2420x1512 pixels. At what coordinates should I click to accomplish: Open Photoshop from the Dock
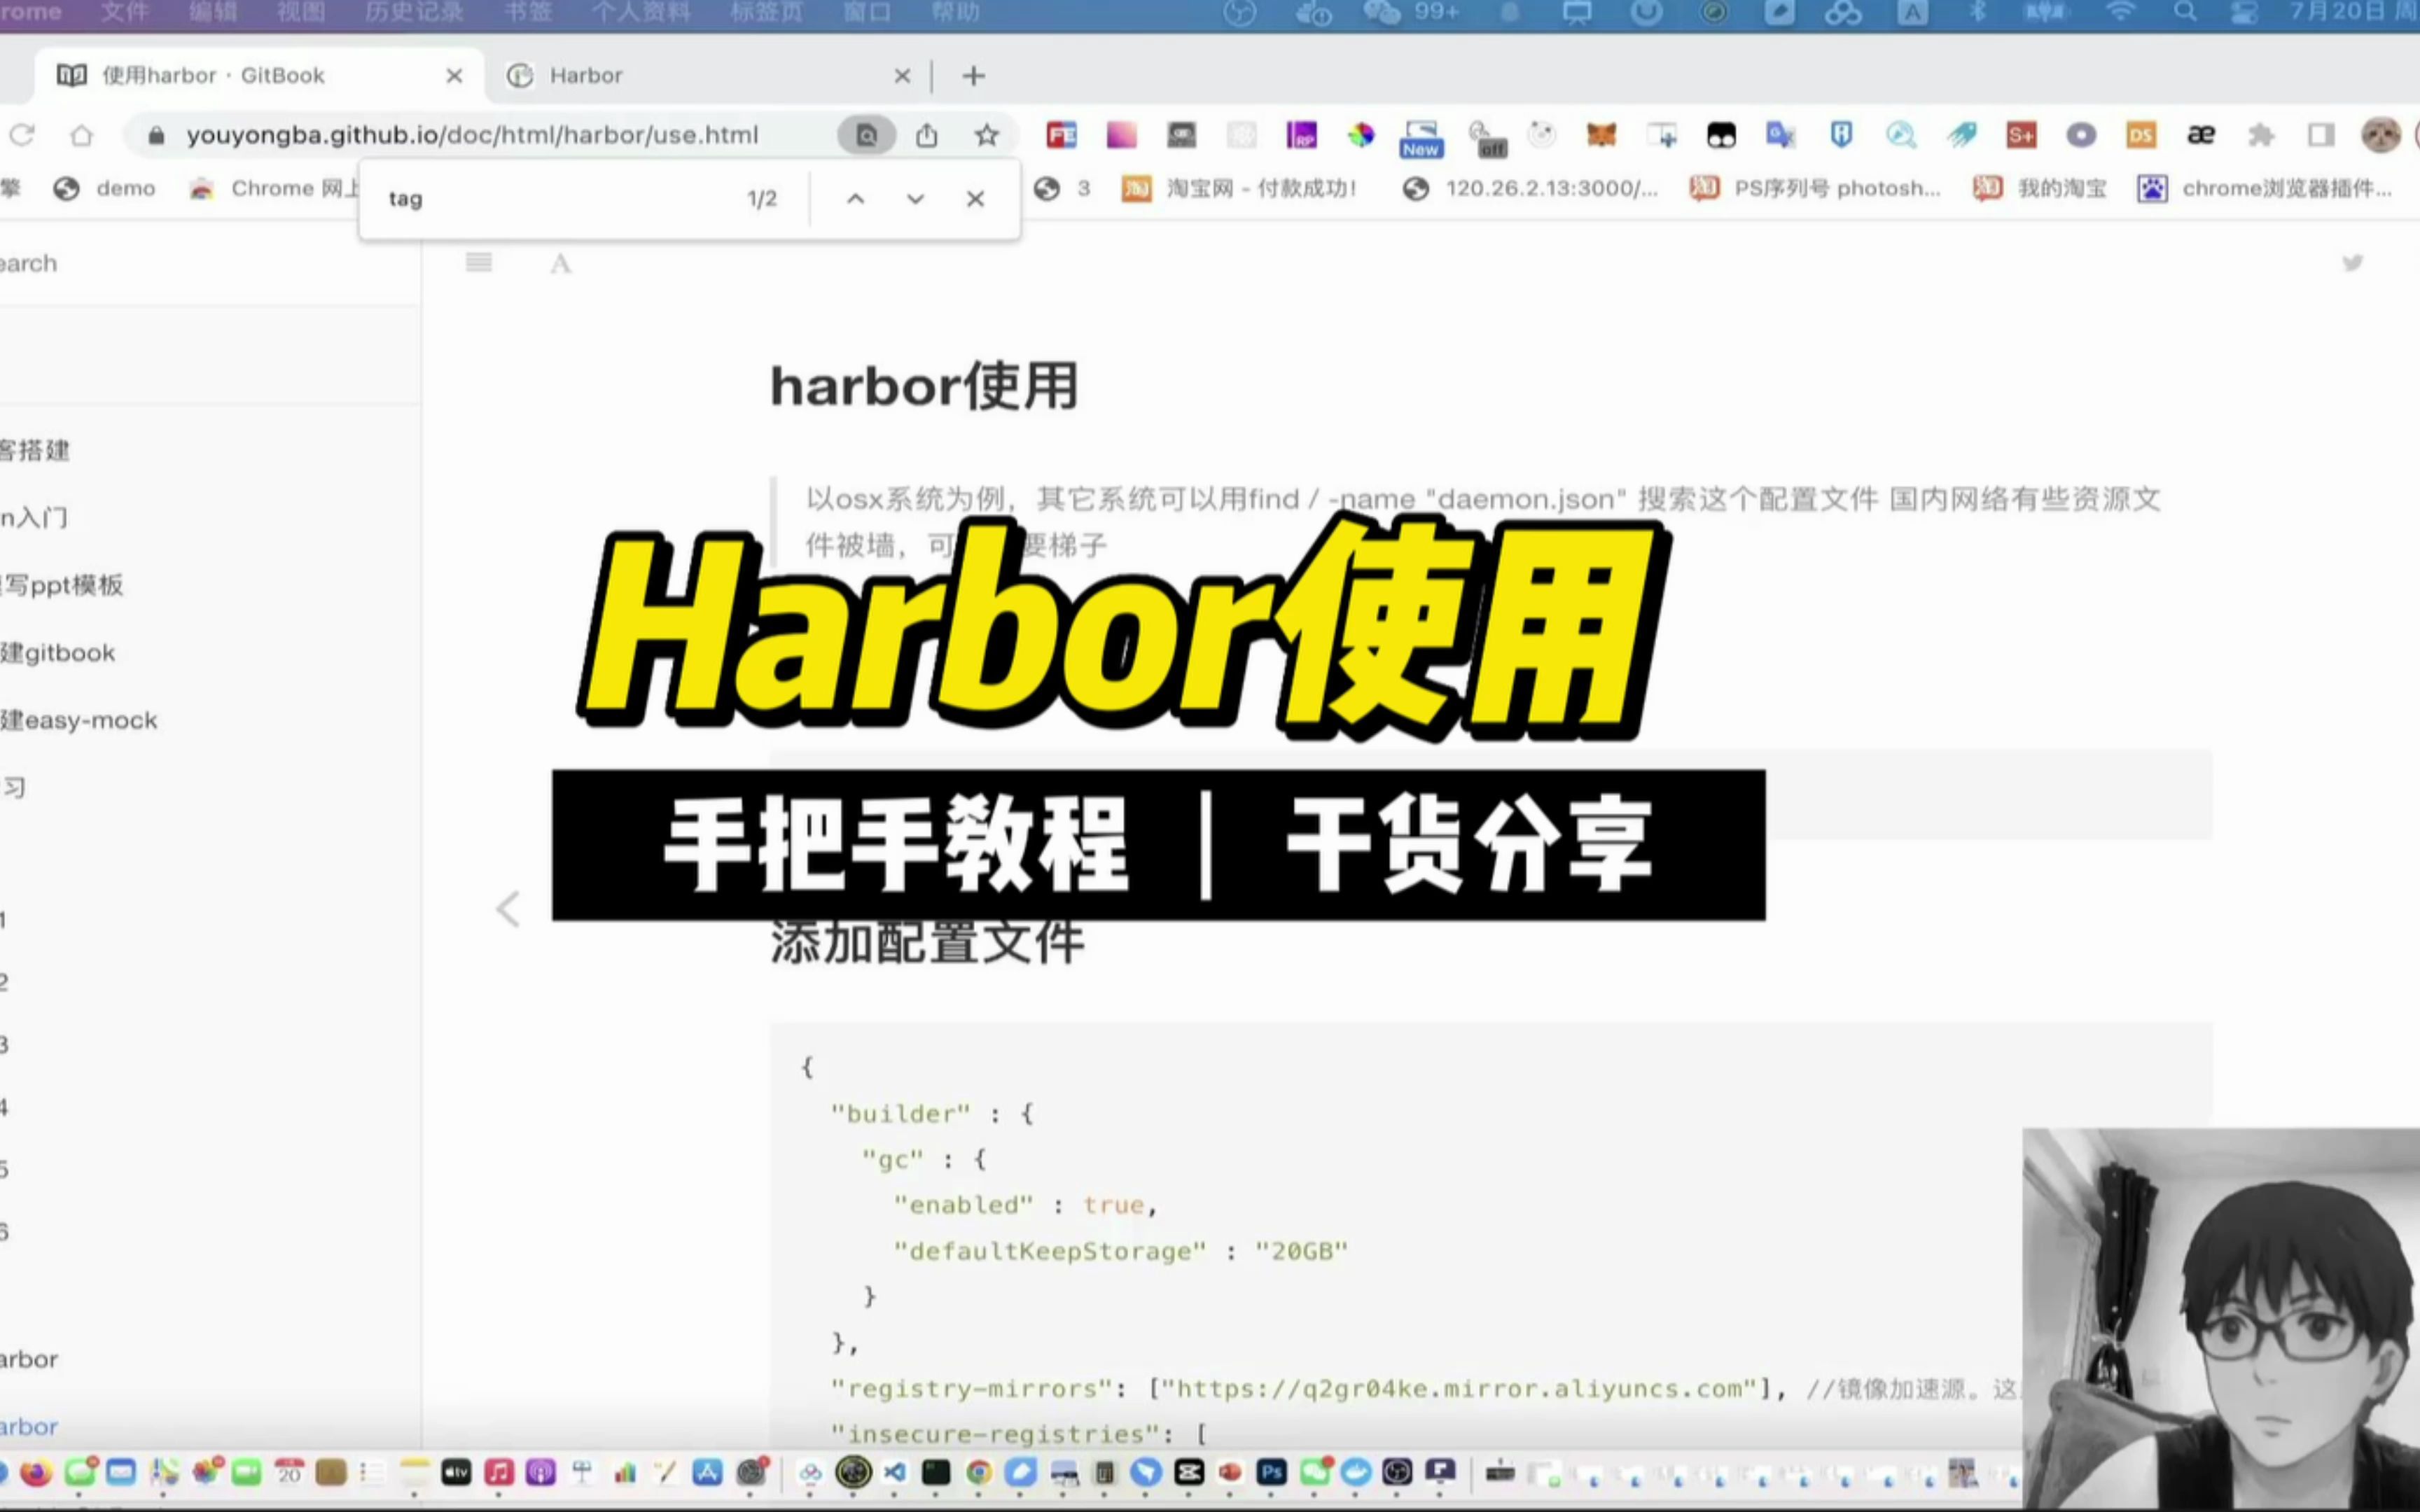click(1272, 1472)
